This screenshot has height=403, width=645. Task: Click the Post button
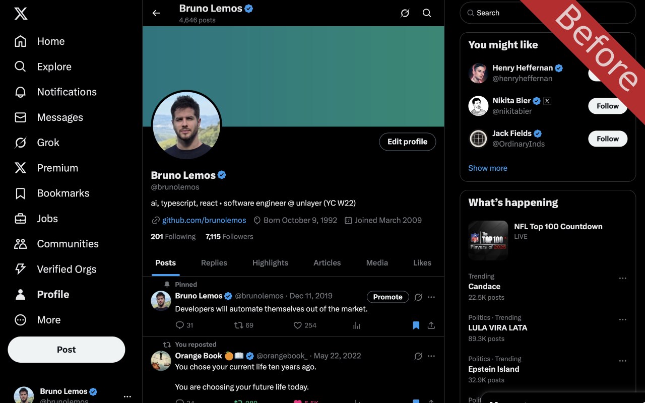pyautogui.click(x=67, y=350)
